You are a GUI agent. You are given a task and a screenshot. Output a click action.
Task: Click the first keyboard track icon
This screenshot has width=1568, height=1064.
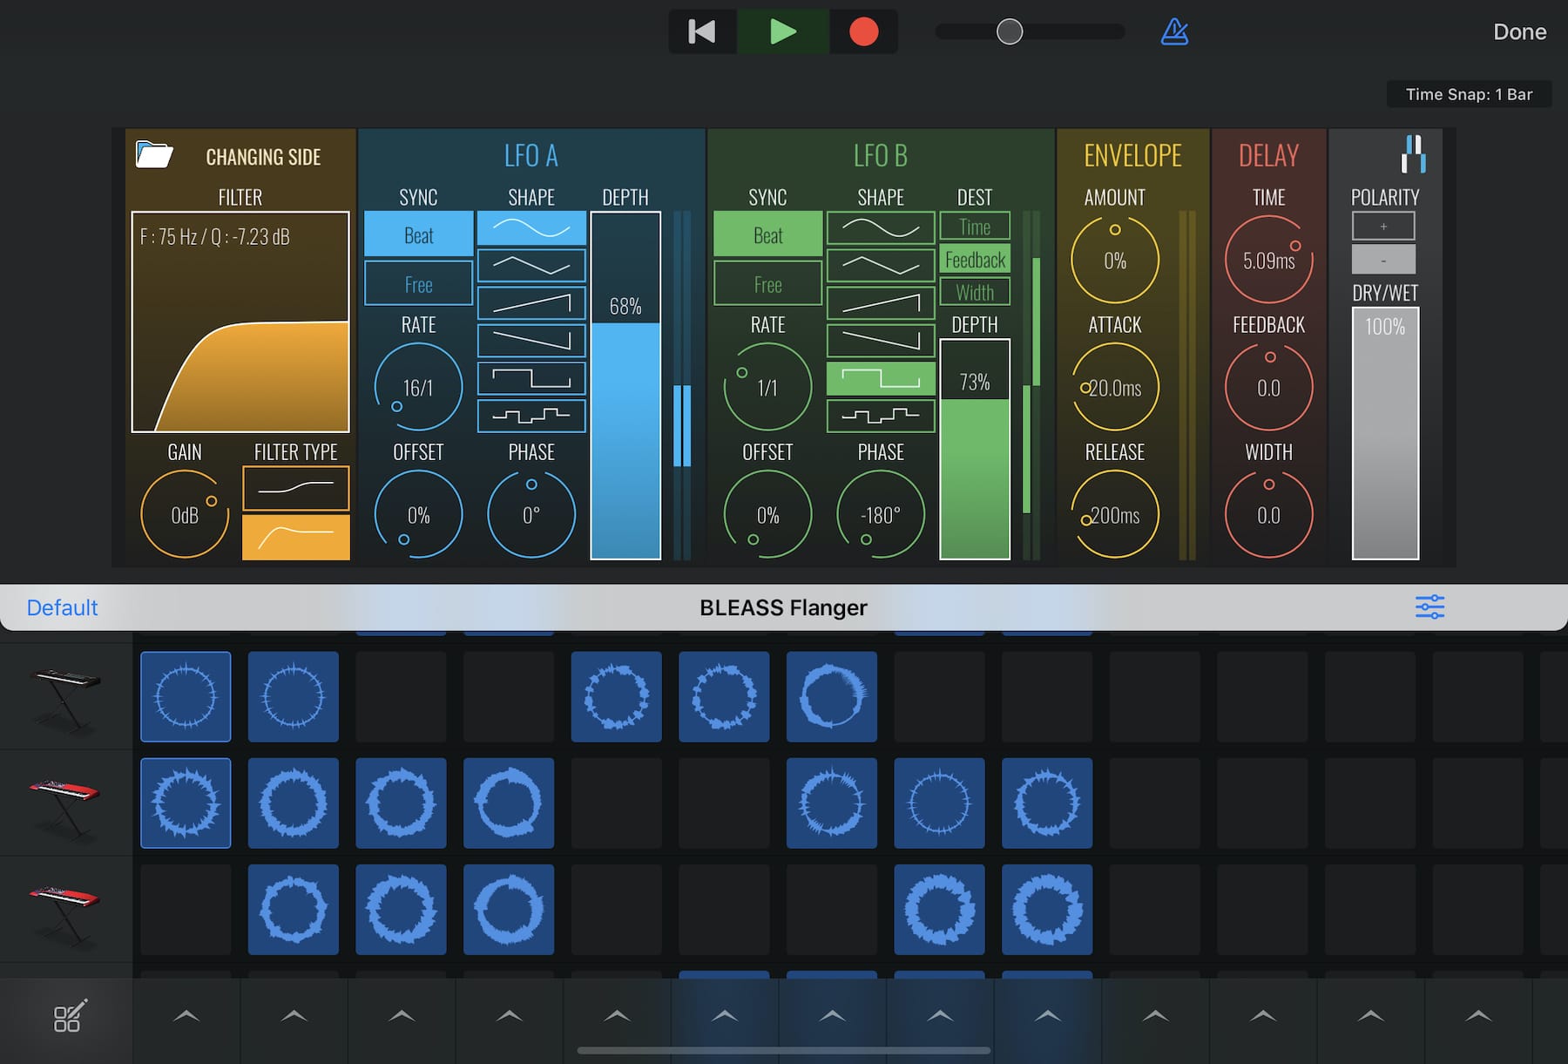click(65, 696)
